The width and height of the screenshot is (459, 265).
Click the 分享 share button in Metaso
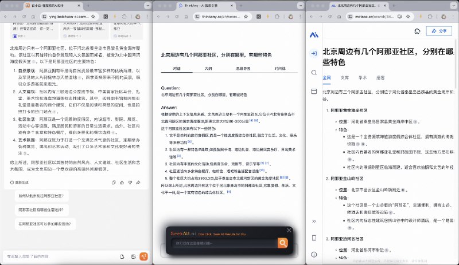[x=439, y=31]
